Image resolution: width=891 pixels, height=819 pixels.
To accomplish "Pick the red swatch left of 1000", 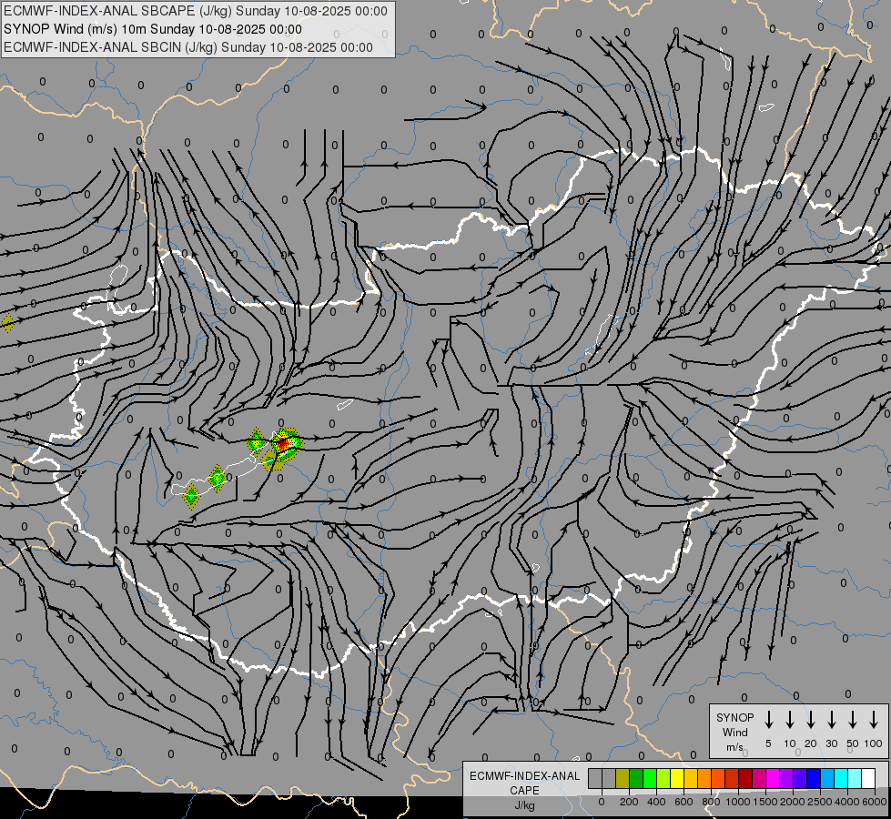I will [x=732, y=778].
